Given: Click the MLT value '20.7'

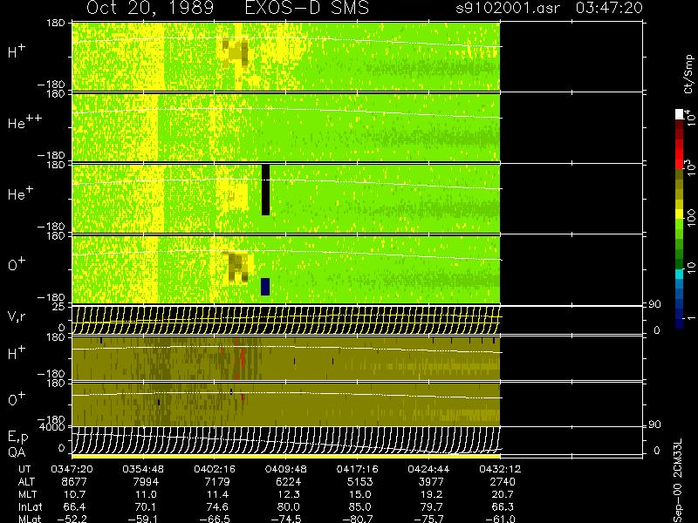Looking at the screenshot, I should pos(503,494).
